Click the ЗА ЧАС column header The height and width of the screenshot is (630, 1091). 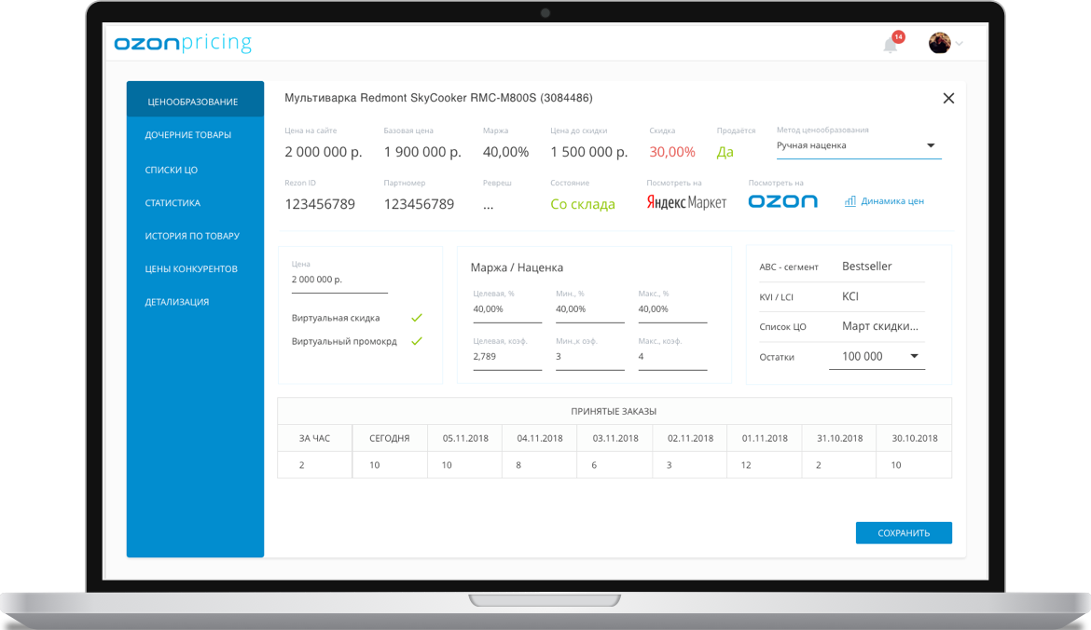click(314, 439)
